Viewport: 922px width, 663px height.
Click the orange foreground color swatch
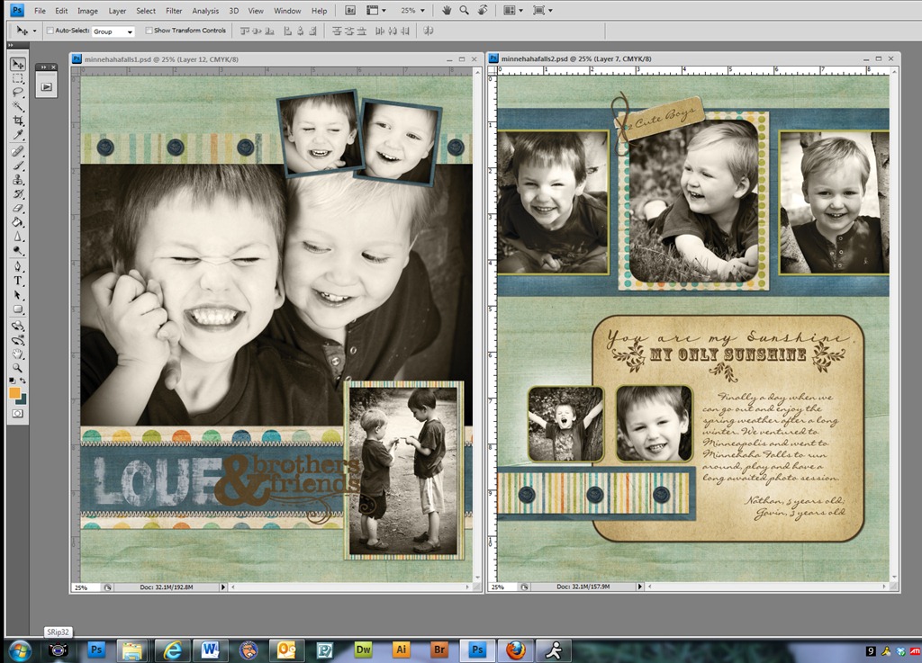pos(14,393)
